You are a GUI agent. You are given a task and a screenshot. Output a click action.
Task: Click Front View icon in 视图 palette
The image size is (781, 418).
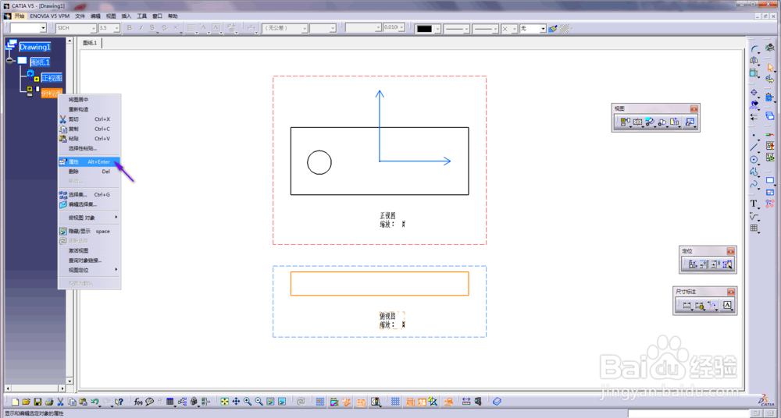point(626,122)
